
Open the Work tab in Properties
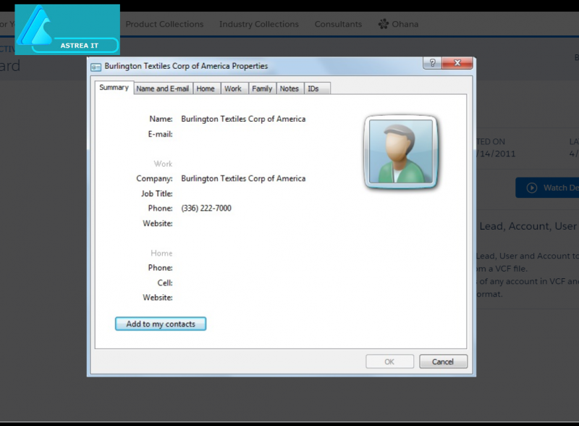pos(233,88)
